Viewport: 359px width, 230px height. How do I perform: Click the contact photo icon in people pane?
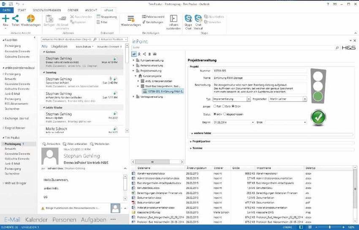(115, 208)
